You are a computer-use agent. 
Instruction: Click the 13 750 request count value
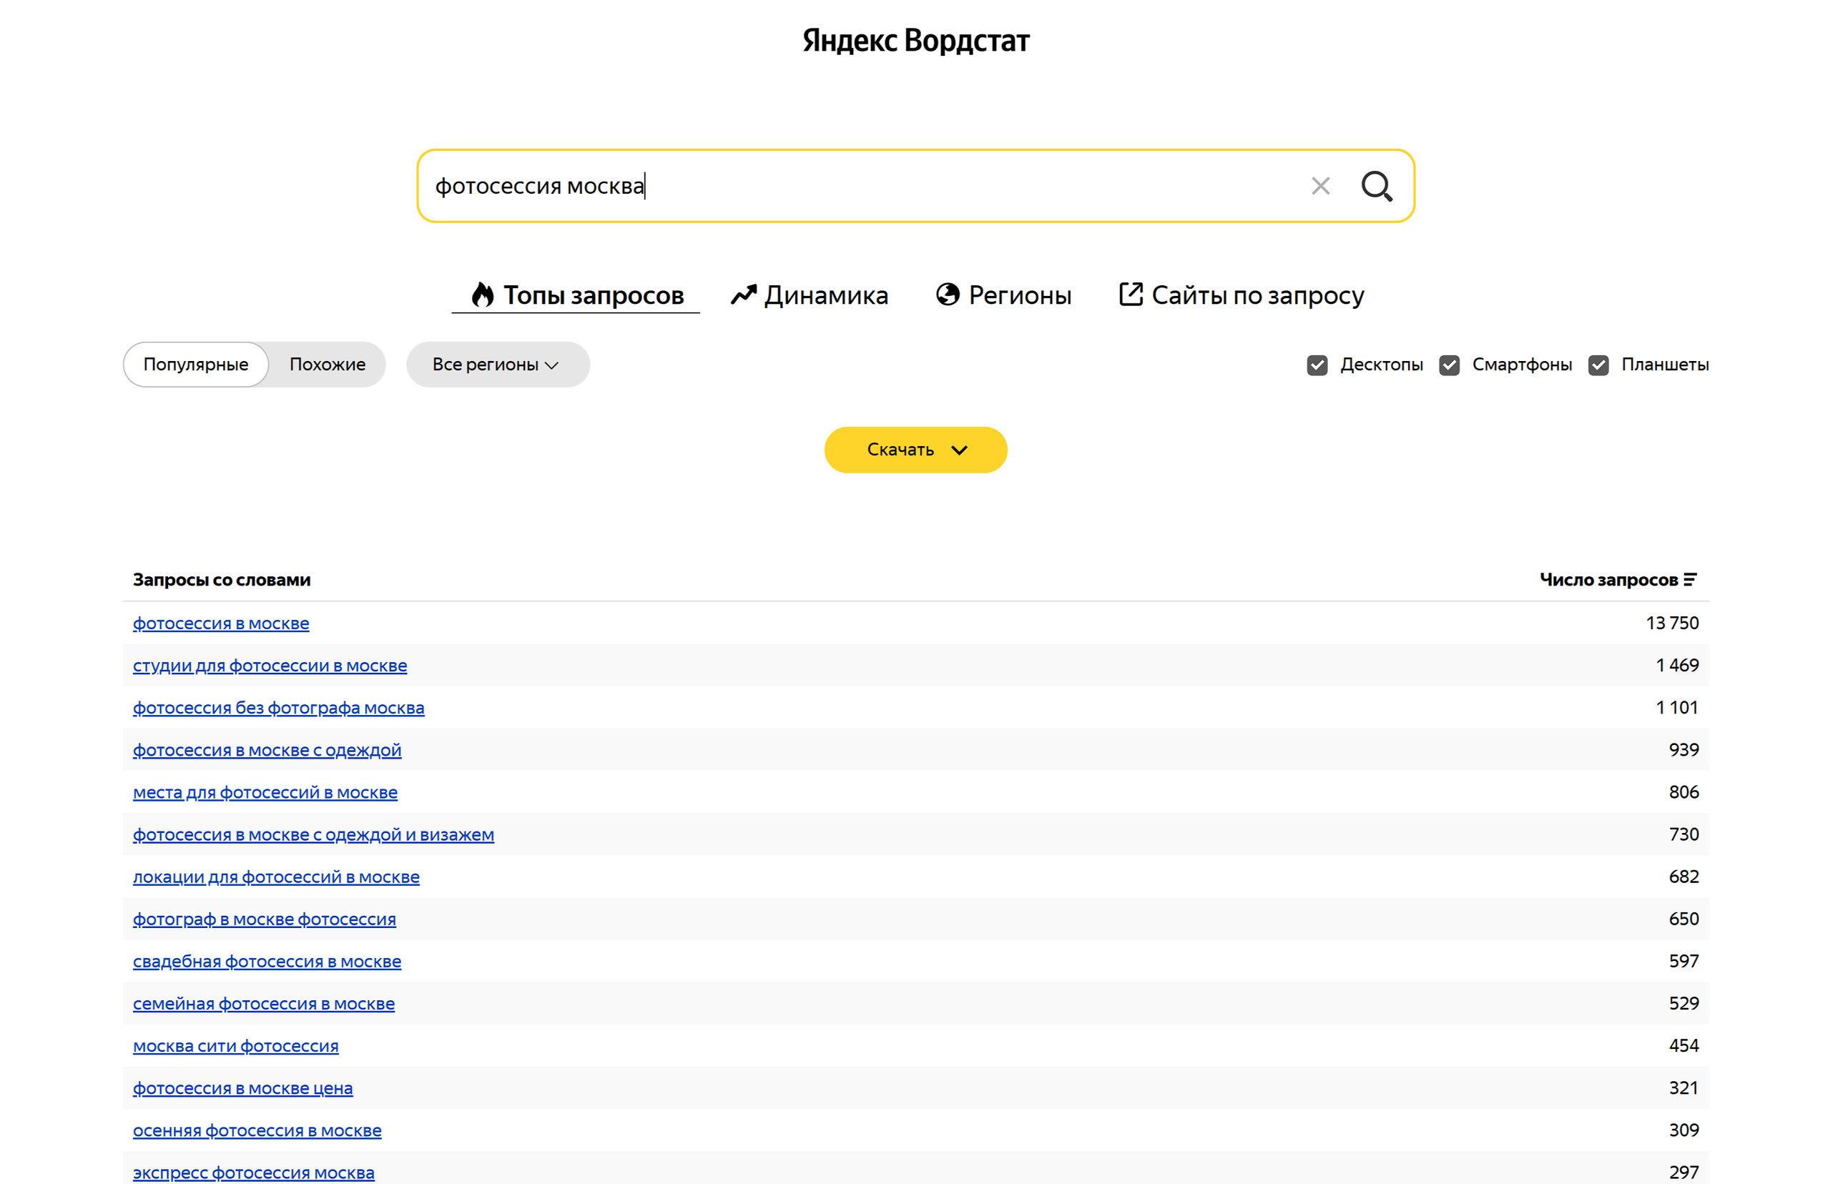1673,623
